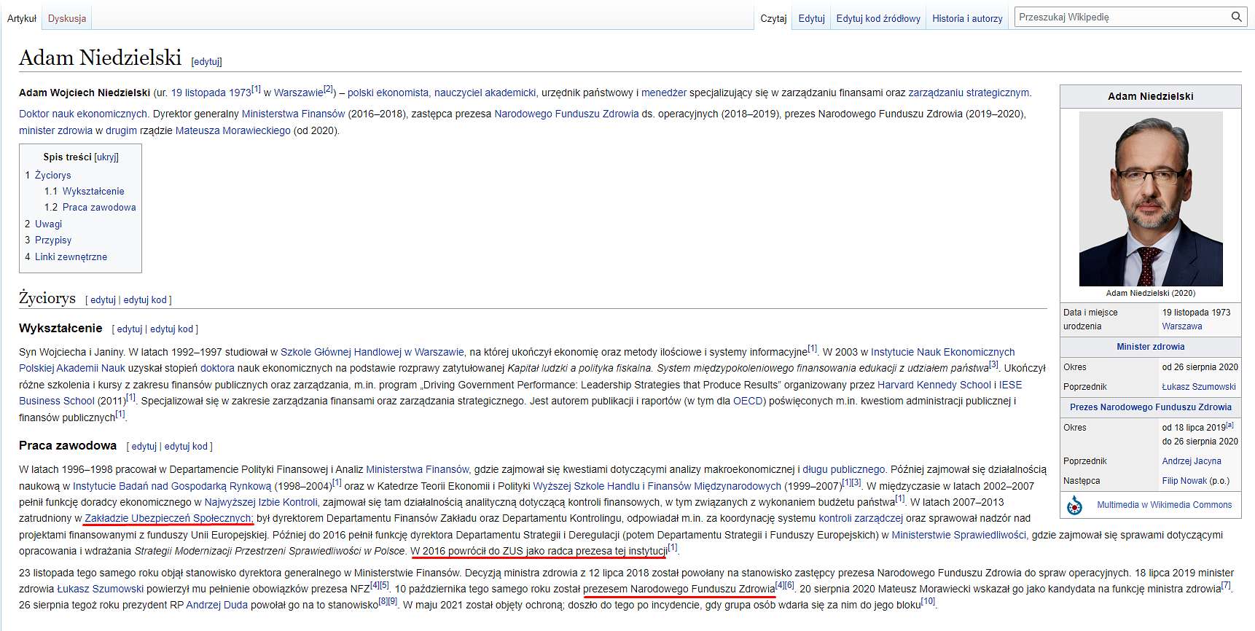Open the kontroli zarządczej link

coord(861,518)
